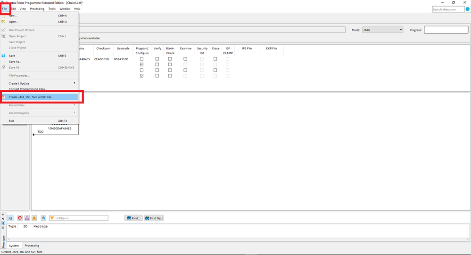
Task: Click the Progress bar field
Action: 446,30
